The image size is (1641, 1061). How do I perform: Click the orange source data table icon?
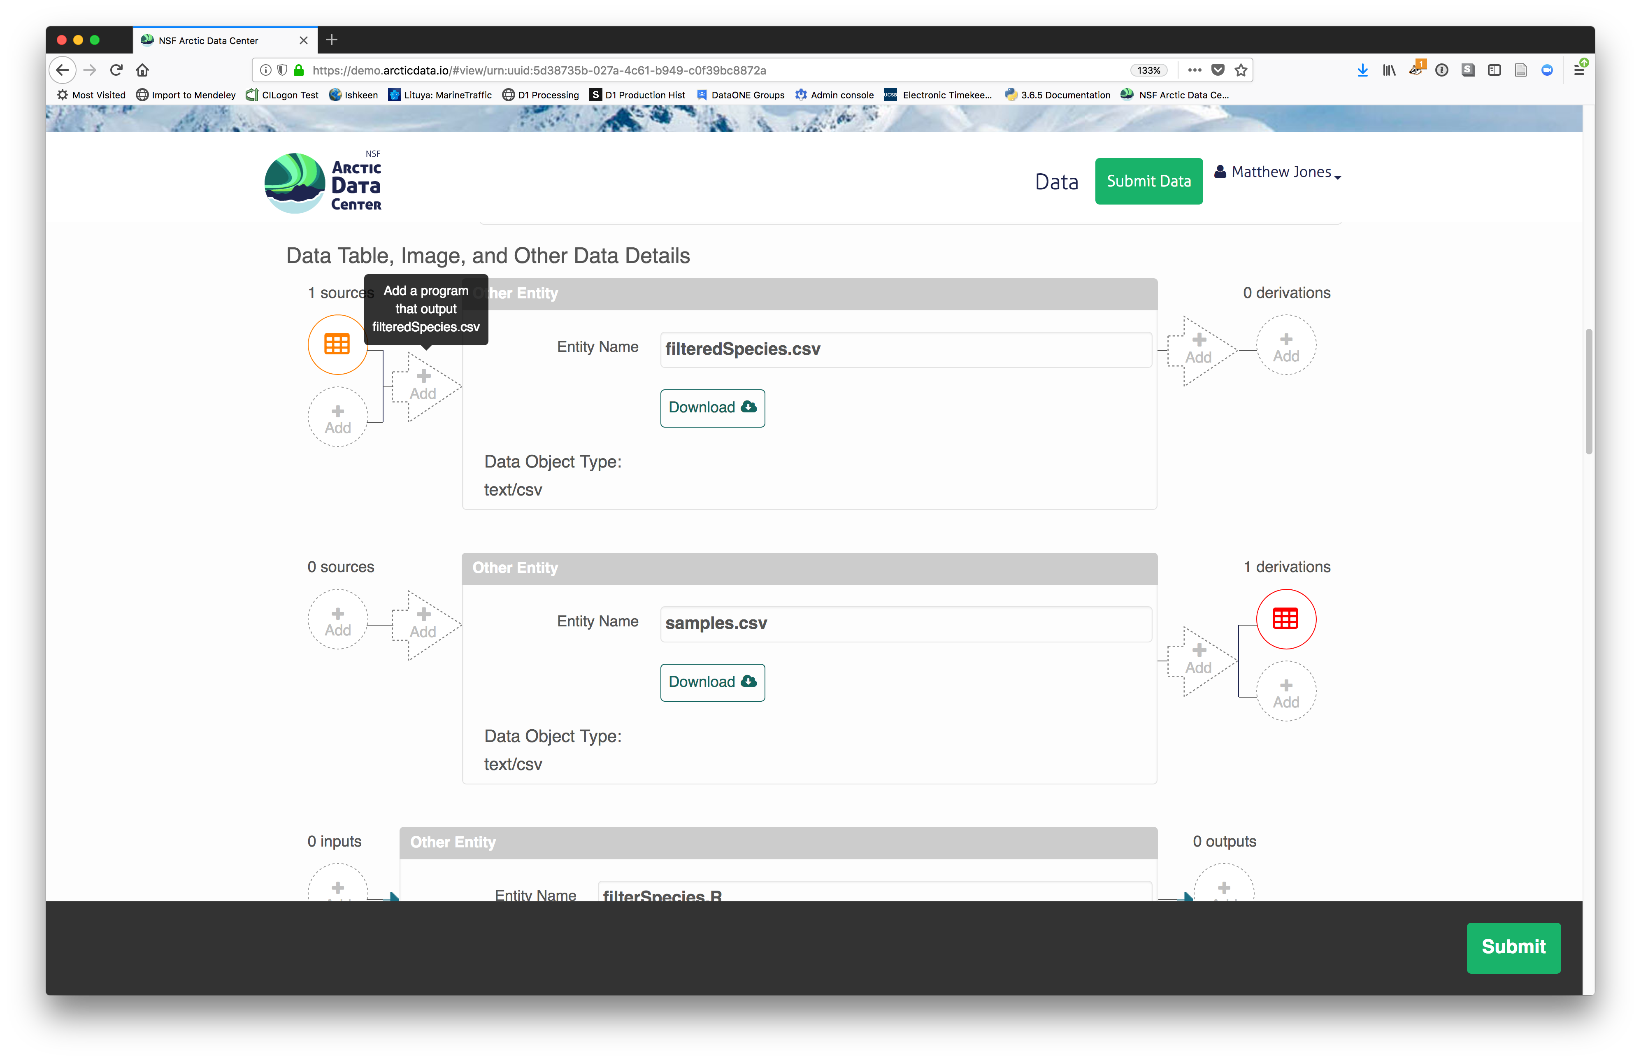(337, 344)
